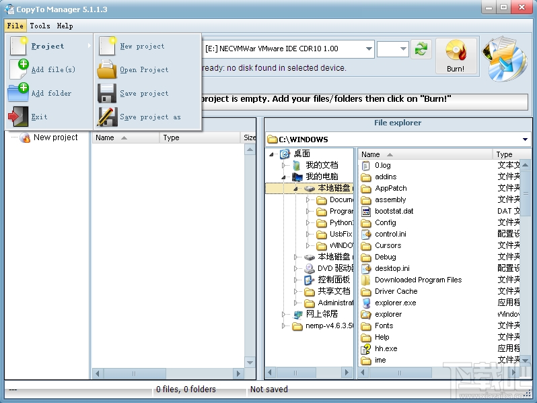Select the AppPatch folder row

click(390, 188)
